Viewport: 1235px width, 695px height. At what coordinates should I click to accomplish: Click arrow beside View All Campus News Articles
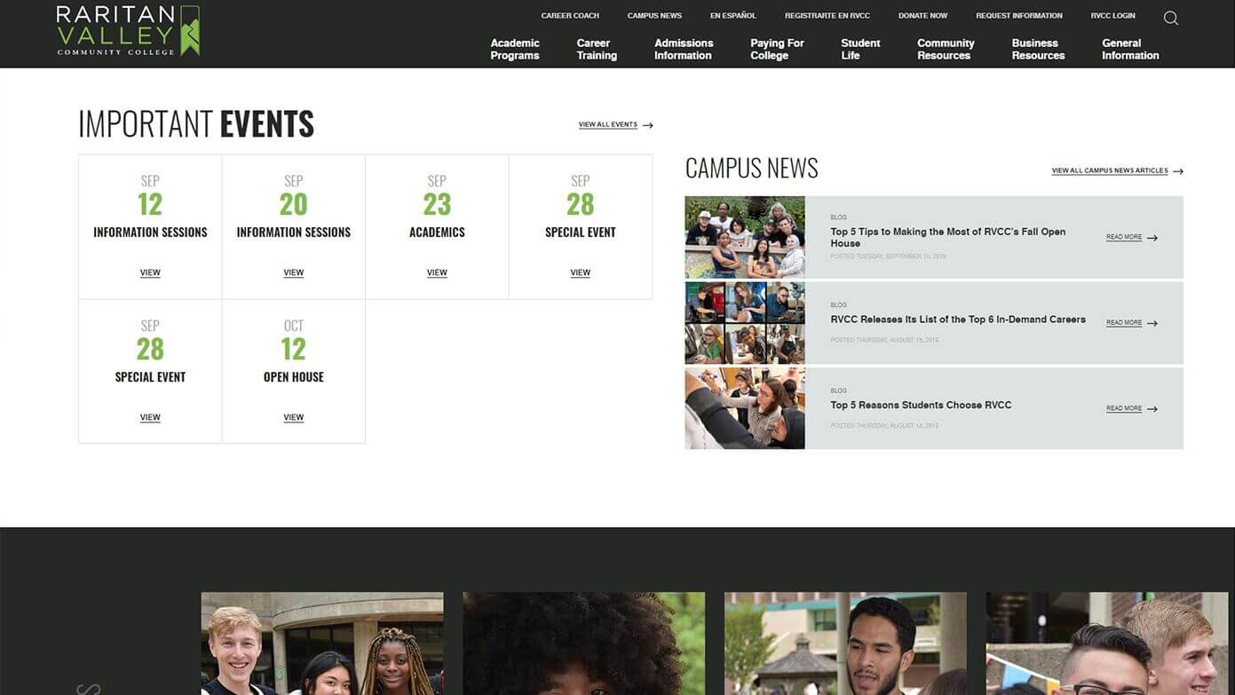(1178, 171)
